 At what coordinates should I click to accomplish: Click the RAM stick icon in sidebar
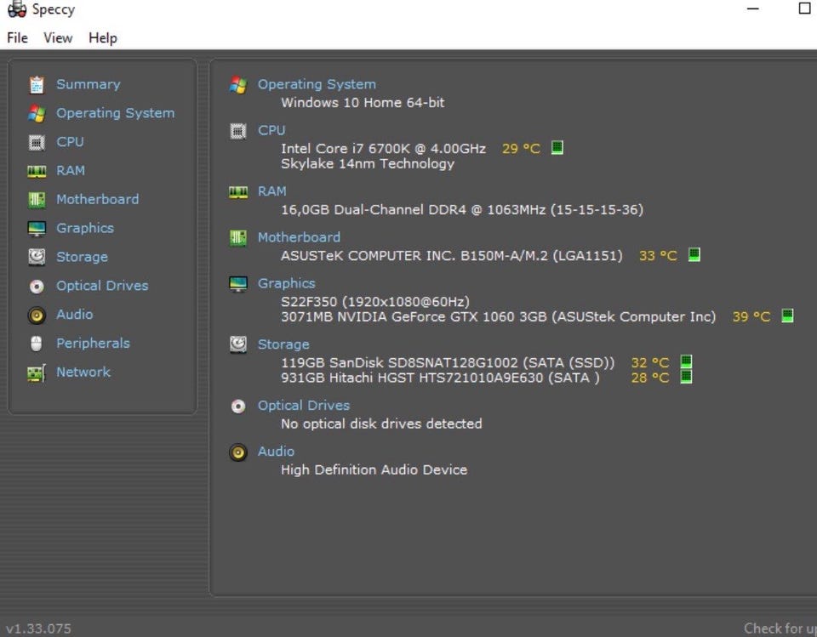click(x=37, y=171)
